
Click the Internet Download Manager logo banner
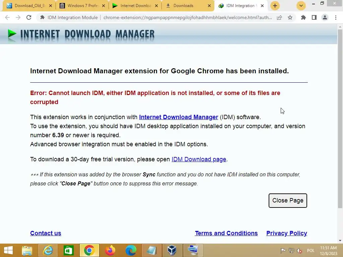click(x=81, y=34)
